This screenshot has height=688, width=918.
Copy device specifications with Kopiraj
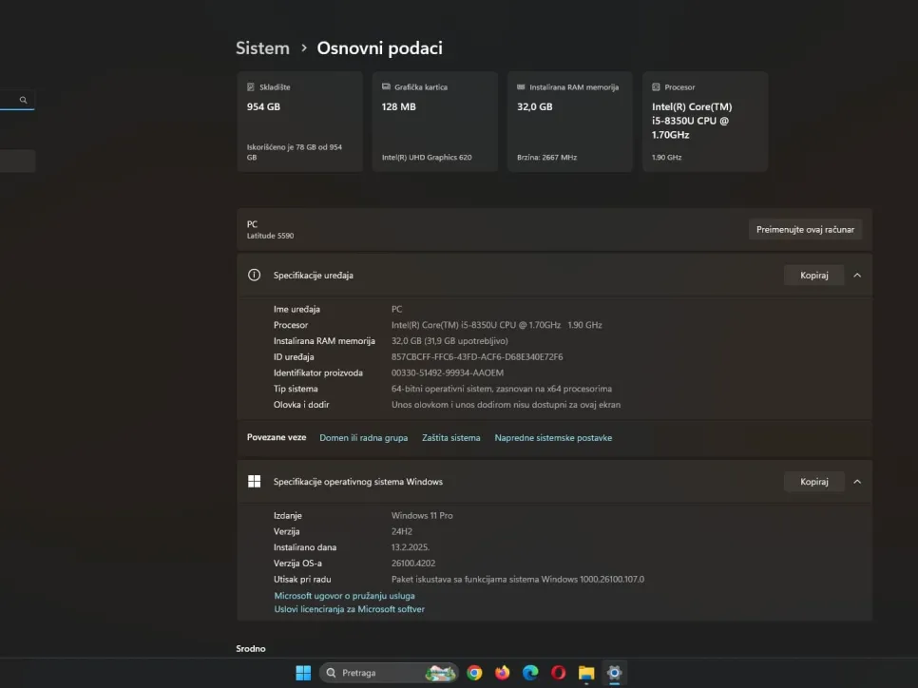813,276
